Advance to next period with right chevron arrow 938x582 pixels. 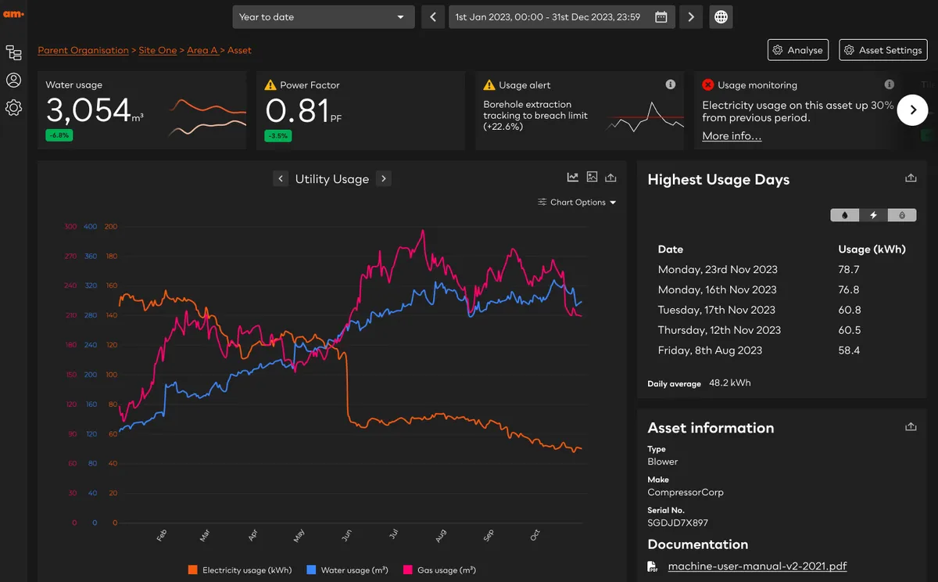[690, 16]
